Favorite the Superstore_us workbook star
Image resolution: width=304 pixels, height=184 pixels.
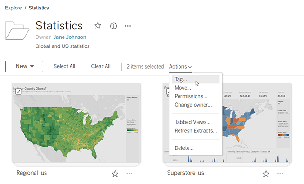coord(266,174)
